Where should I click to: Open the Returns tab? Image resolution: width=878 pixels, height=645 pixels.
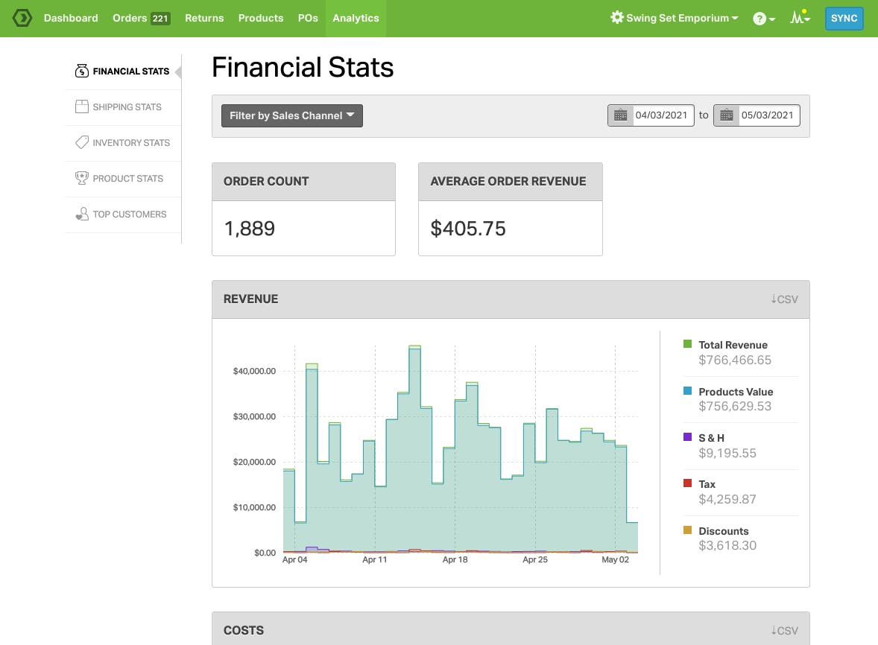(204, 18)
